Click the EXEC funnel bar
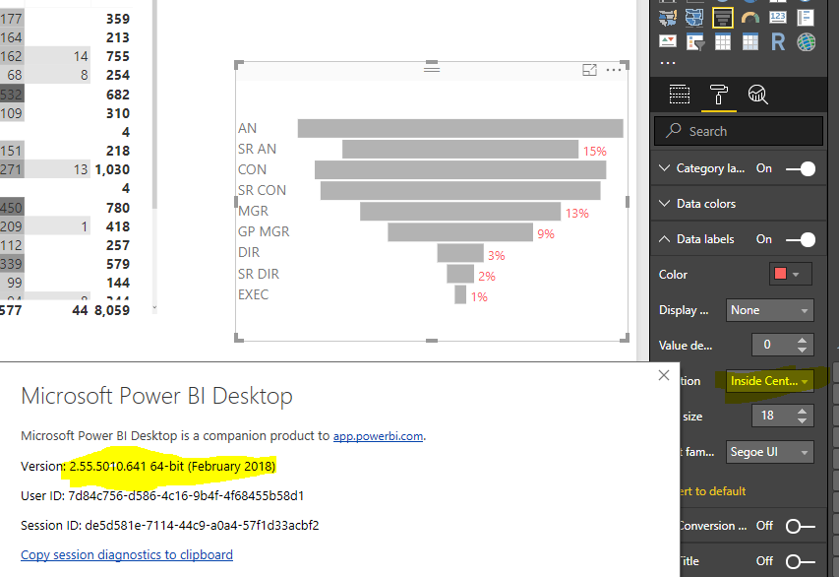 click(x=460, y=294)
